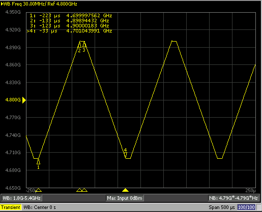
Task: Click the 4.950G top scale label
Action: 13,12
